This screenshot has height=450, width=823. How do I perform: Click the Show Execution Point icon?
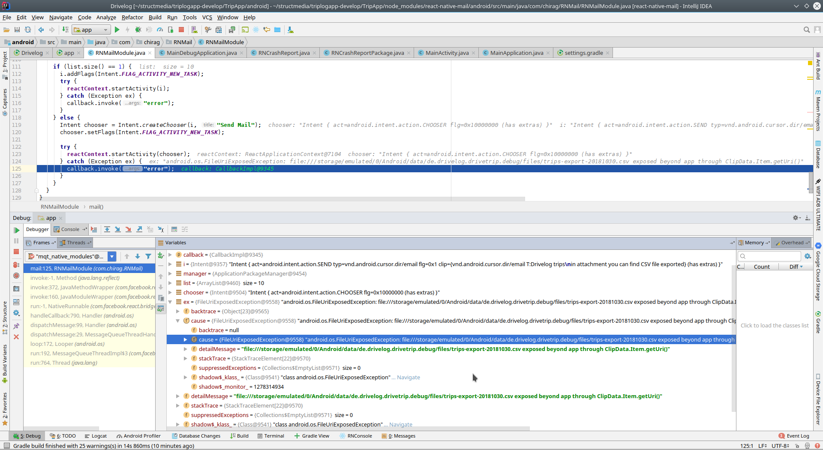pyautogui.click(x=94, y=229)
